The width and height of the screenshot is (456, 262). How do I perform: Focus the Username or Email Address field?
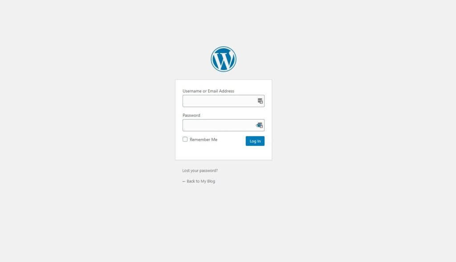(x=224, y=101)
